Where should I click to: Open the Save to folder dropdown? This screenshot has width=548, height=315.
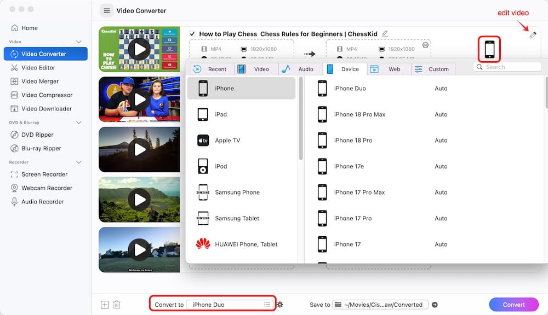pyautogui.click(x=380, y=305)
